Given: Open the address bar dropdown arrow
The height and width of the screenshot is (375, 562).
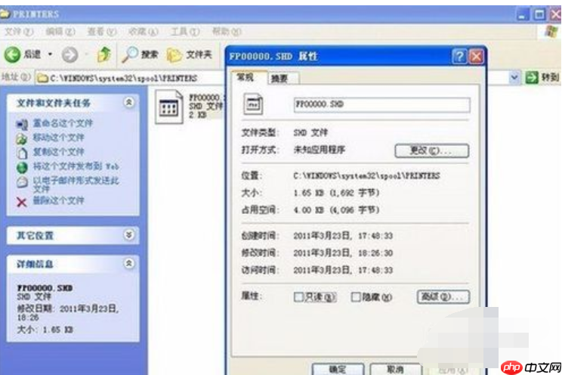Looking at the screenshot, I should (514, 77).
